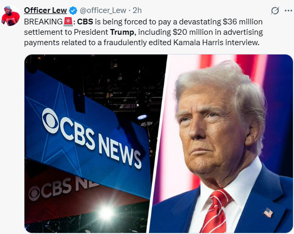
Task: Click the bright stage light in photo
Action: pos(106,213)
